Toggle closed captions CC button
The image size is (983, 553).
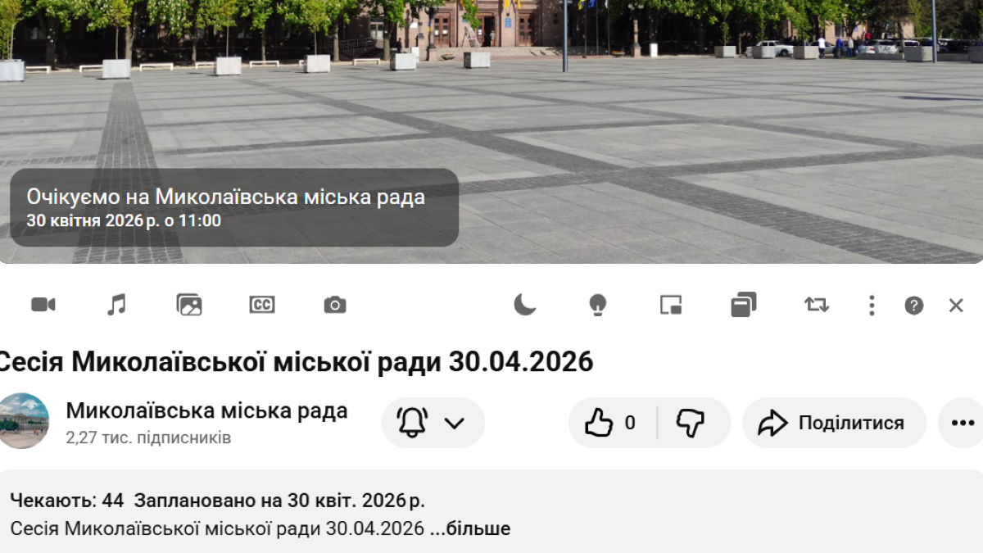point(262,305)
